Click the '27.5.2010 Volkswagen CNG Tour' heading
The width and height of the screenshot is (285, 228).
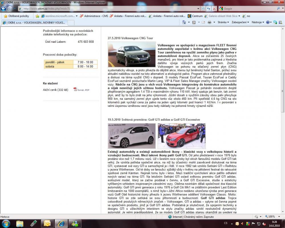point(130,38)
